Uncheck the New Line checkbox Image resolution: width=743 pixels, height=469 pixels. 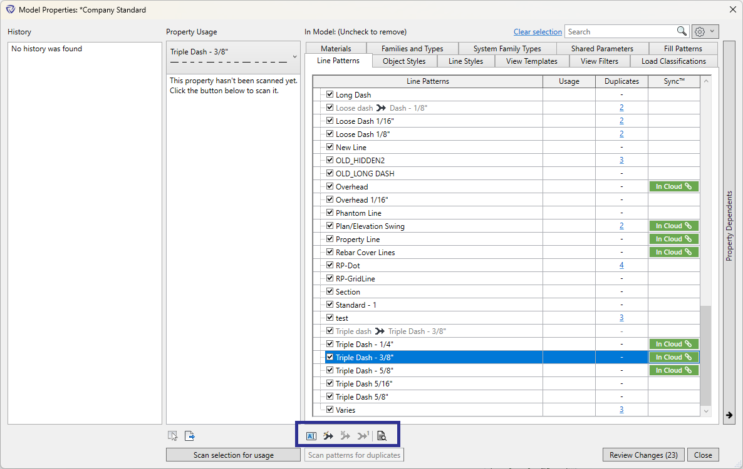click(x=330, y=146)
